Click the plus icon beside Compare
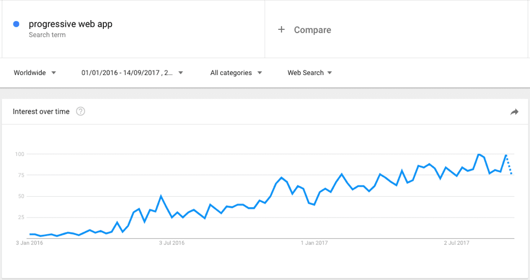 [x=281, y=30]
